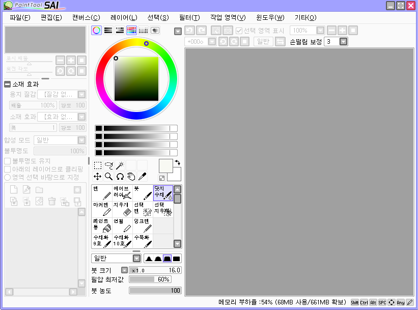Select the 에어브러쉬 airbrush tool
The image size is (418, 310).
tap(122, 192)
